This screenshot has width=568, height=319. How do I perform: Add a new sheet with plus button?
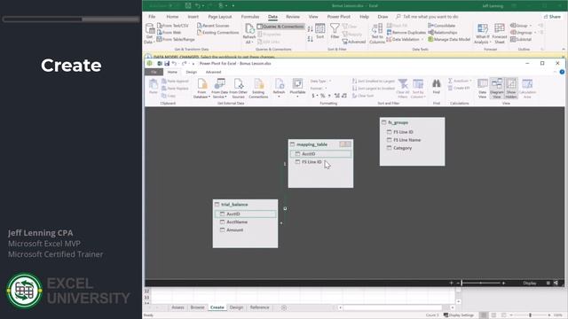pyautogui.click(x=284, y=307)
